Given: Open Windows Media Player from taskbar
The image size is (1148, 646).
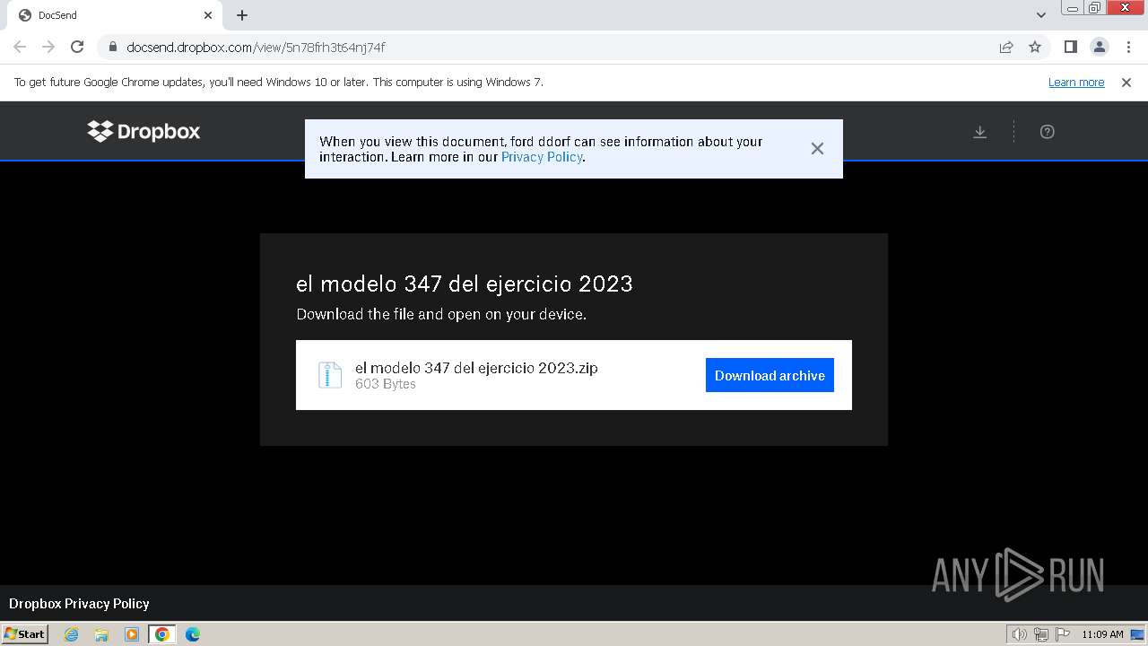Looking at the screenshot, I should [132, 634].
